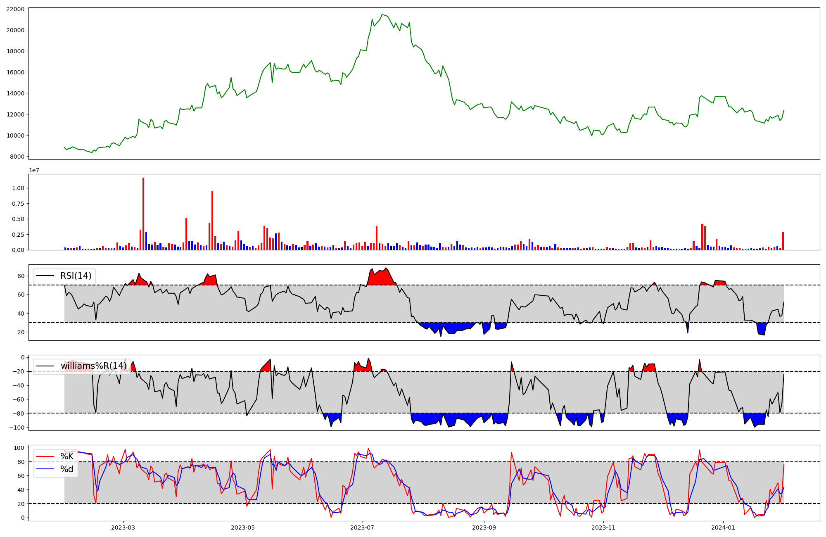This screenshot has height=537, width=826.
Task: Click the 0.00 volume axis tick
Action: pyautogui.click(x=18, y=250)
